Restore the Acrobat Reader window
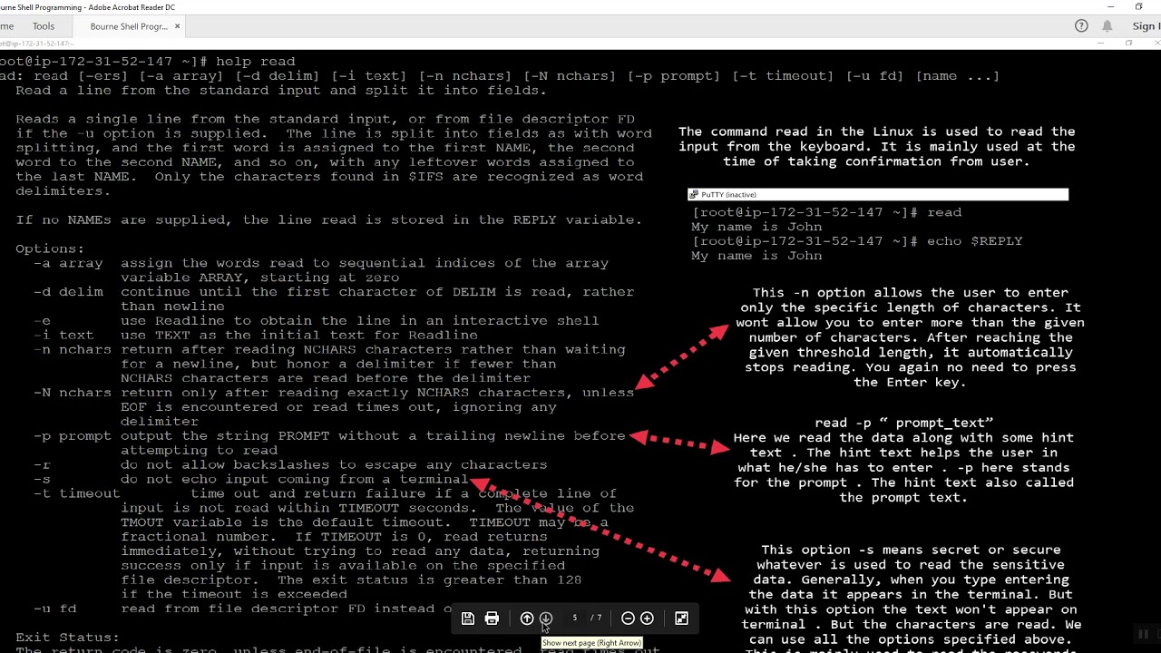 pos(1138,7)
